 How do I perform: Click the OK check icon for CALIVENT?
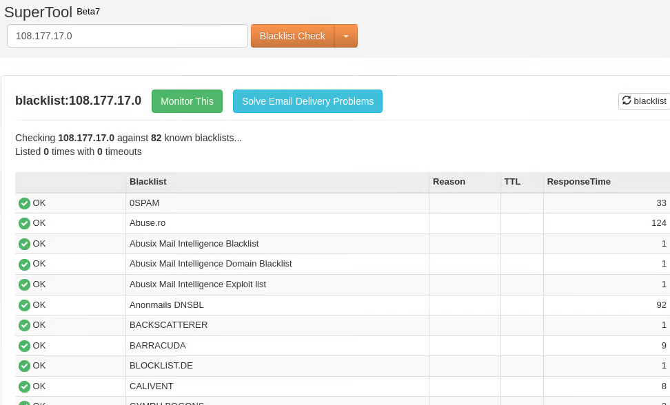point(24,386)
